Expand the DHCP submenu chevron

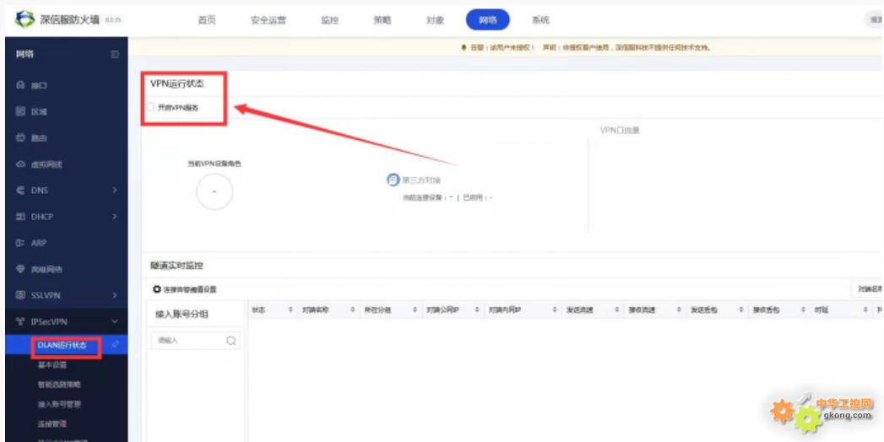click(115, 216)
